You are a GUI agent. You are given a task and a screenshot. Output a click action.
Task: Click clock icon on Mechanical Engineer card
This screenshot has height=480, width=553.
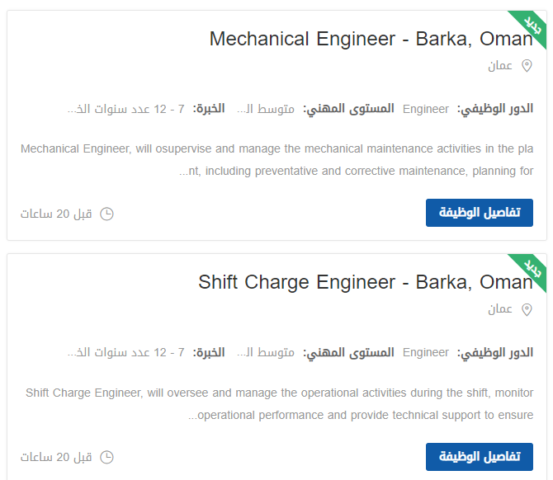(106, 214)
